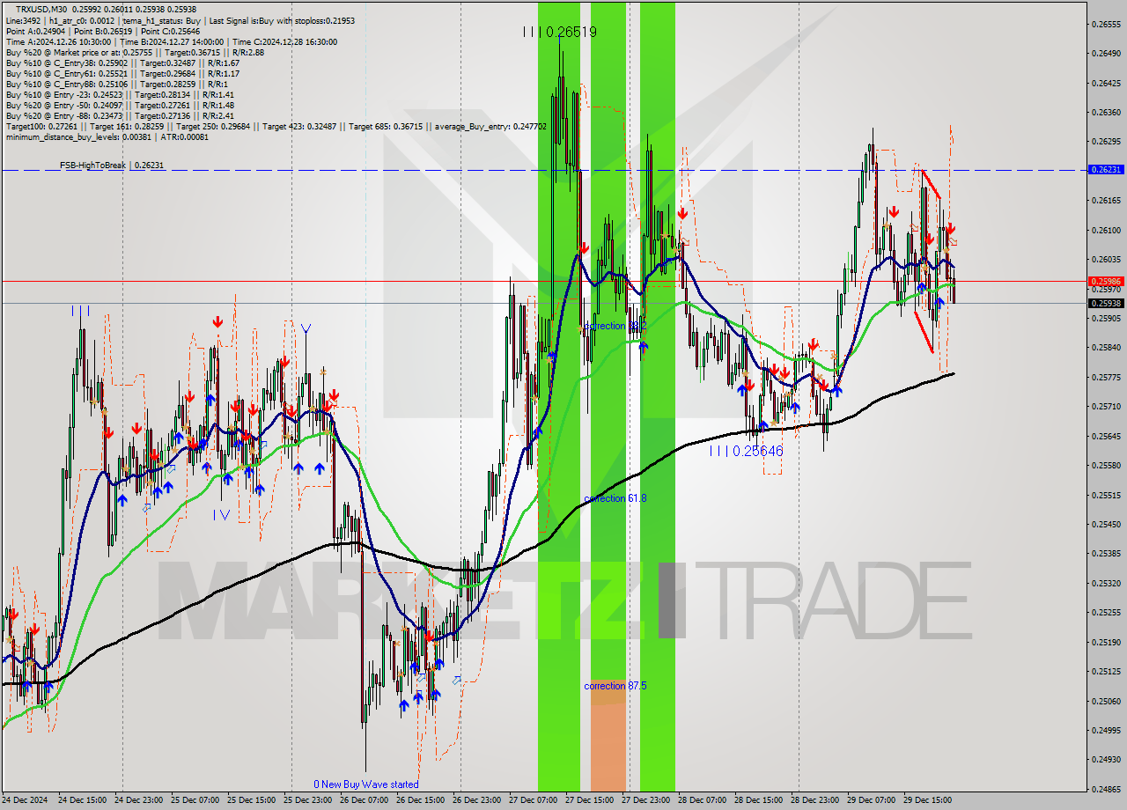
Task: Click the 0.24865 price scale value
Action: [1106, 789]
